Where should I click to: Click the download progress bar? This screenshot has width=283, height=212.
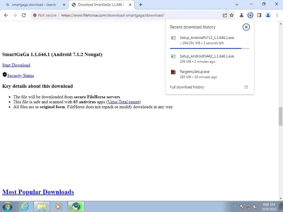coord(210,48)
